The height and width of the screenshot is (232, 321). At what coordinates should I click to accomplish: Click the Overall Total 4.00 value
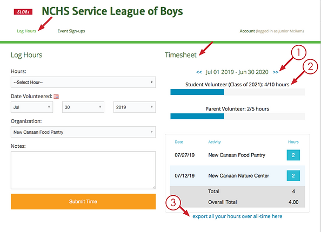coord(293,202)
